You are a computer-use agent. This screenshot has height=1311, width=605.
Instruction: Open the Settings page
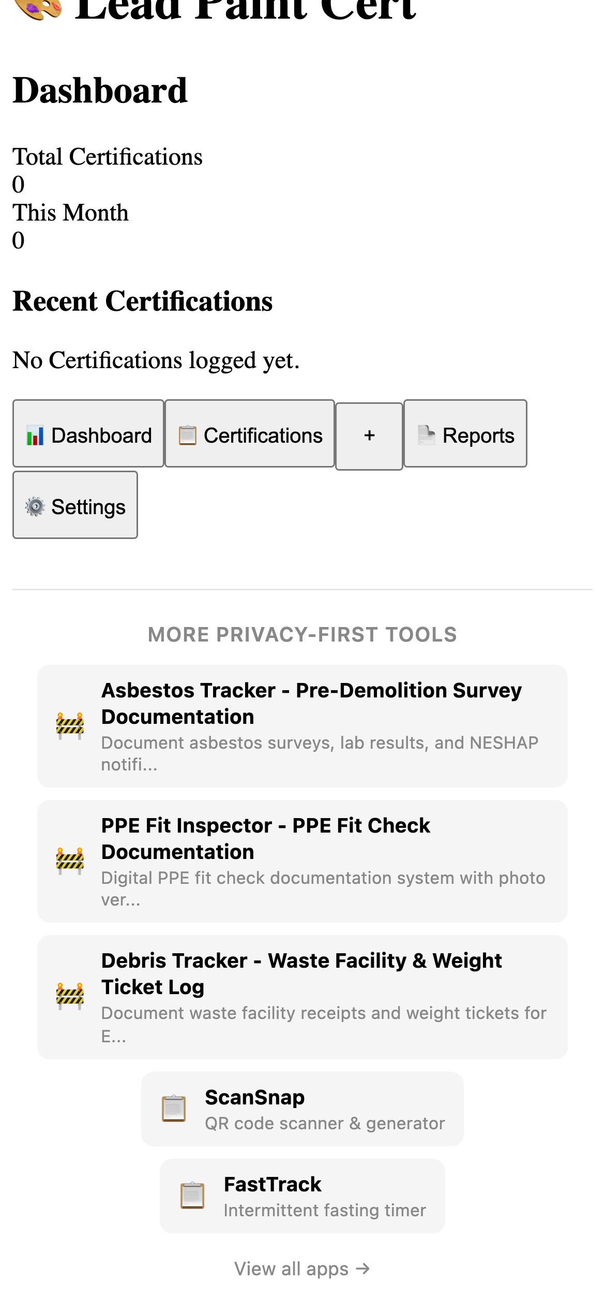(74, 505)
